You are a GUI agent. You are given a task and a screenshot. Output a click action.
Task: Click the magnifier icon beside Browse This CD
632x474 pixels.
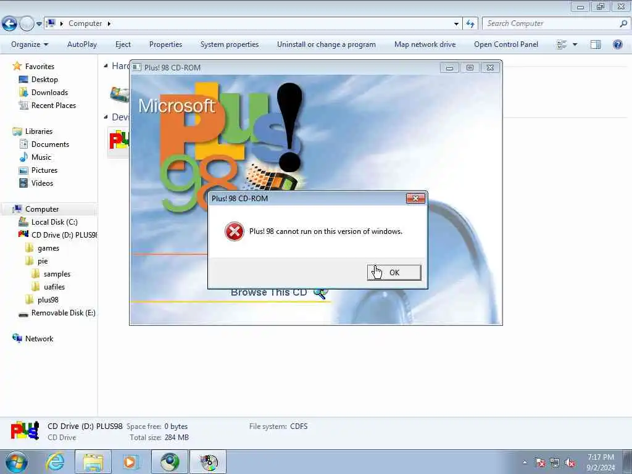pyautogui.click(x=321, y=293)
